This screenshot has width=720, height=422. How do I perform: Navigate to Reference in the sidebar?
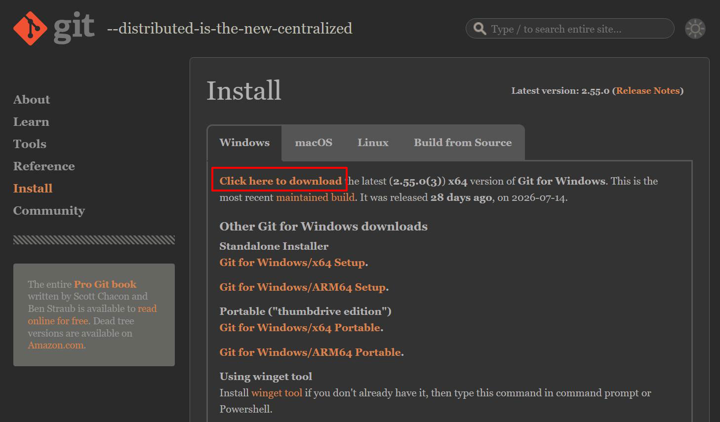pyautogui.click(x=44, y=166)
